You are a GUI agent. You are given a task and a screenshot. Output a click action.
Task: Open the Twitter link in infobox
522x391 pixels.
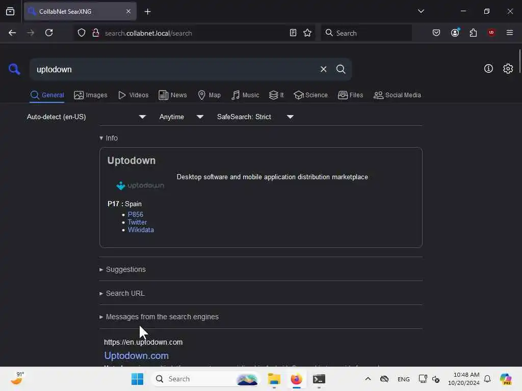(137, 222)
